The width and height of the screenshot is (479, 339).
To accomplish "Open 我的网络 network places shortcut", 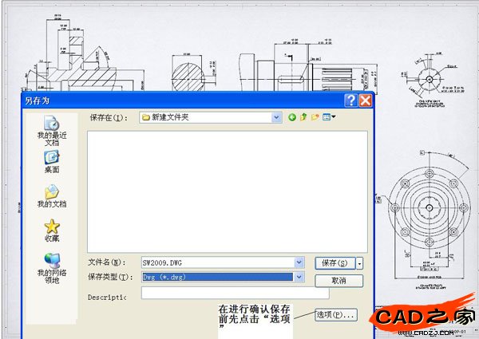I will [x=52, y=265].
